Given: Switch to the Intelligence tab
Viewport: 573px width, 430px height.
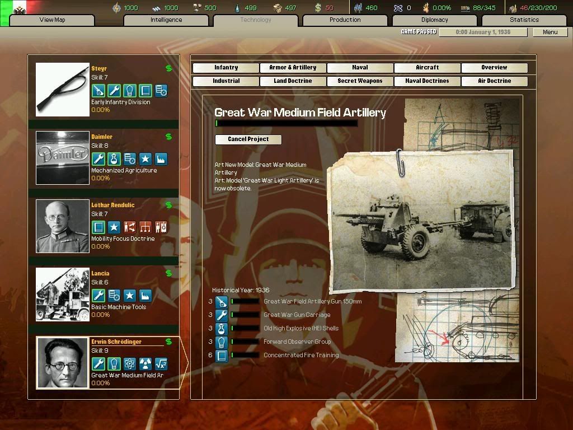Looking at the screenshot, I should (166, 20).
